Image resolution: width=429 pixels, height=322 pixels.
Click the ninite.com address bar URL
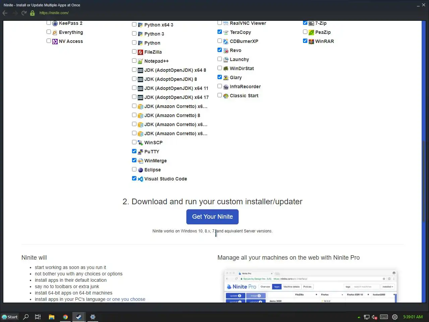click(x=54, y=13)
